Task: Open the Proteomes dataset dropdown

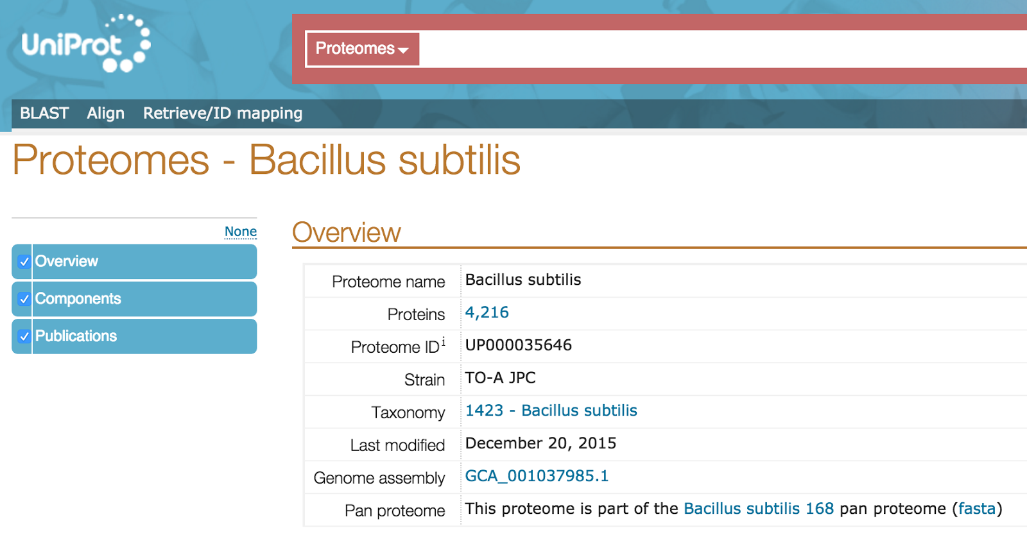Action: pos(363,49)
